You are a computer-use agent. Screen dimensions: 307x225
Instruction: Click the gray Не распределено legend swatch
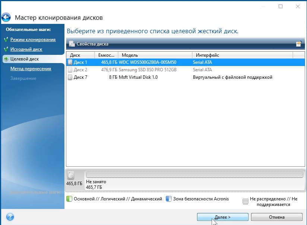pyautogui.click(x=245, y=201)
